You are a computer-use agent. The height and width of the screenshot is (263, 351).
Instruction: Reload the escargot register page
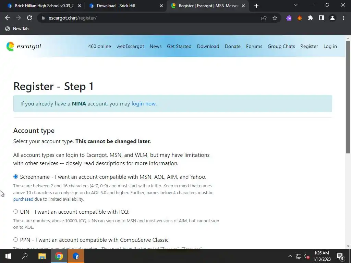29,18
